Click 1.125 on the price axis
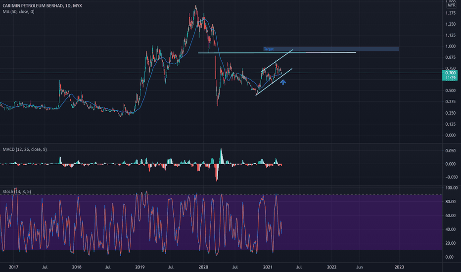This screenshot has width=461, height=272. point(451,35)
